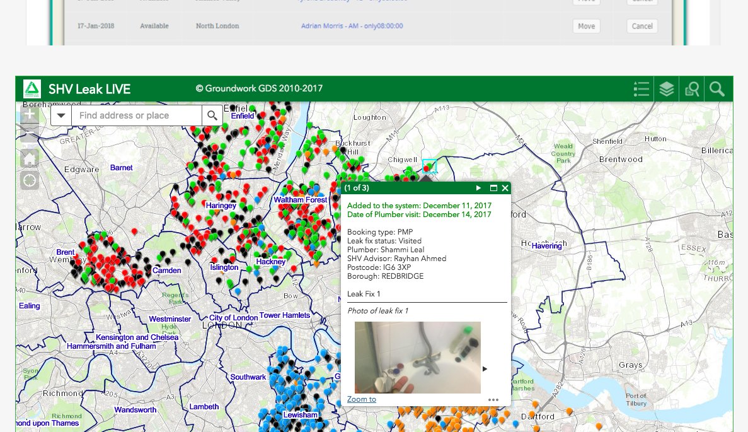
Task: Click the Available status cell
Action: click(x=154, y=26)
